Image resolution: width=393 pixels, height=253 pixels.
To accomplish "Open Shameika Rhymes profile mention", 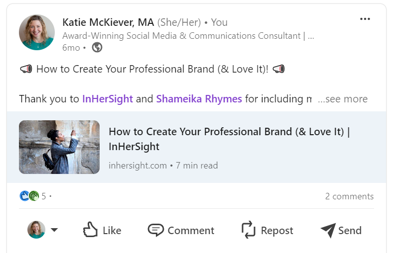I will [x=199, y=99].
